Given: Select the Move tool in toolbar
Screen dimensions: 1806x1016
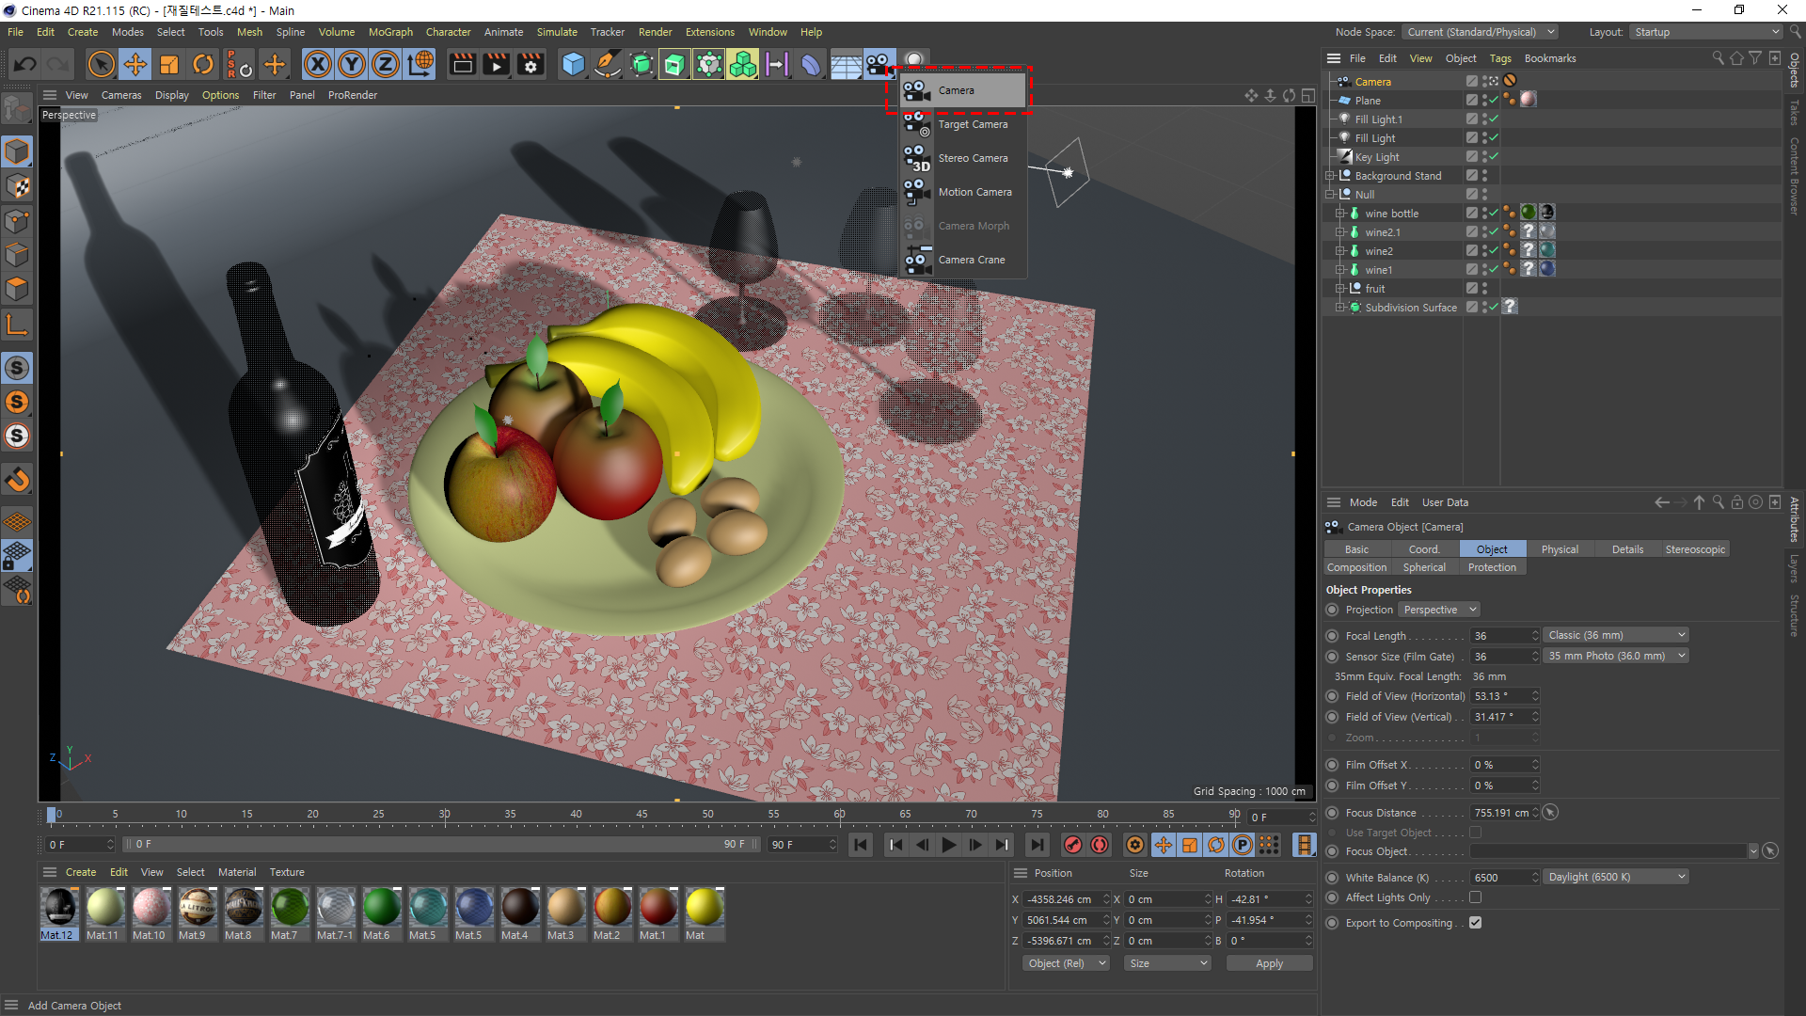Looking at the screenshot, I should 135,64.
